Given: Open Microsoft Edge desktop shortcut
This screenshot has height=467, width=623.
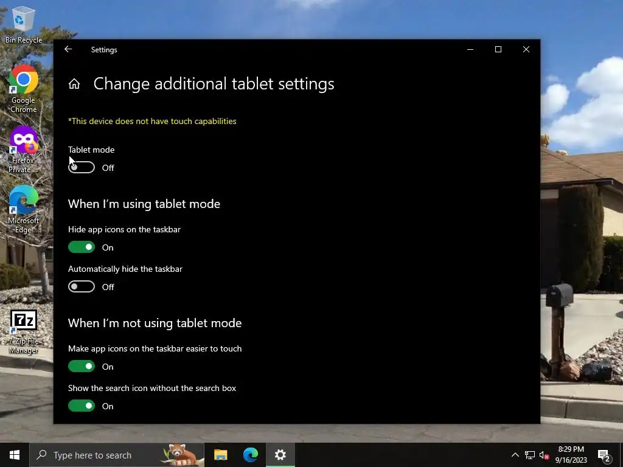Looking at the screenshot, I should (x=24, y=210).
